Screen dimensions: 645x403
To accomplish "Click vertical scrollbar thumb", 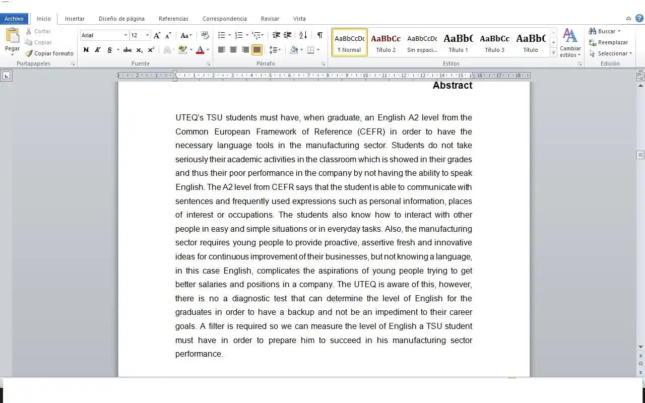I will pyautogui.click(x=640, y=155).
